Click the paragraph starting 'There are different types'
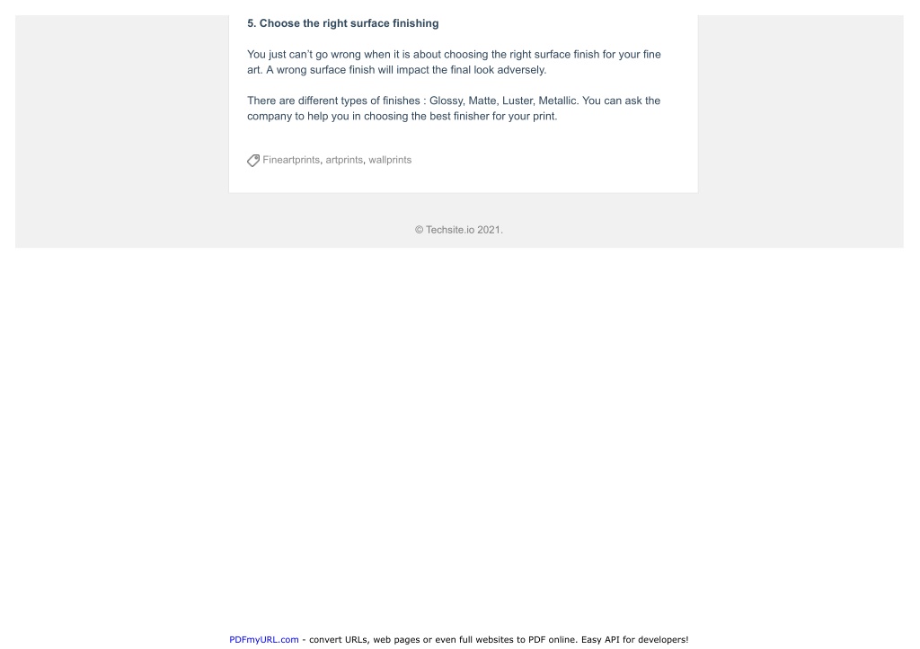 454,109
